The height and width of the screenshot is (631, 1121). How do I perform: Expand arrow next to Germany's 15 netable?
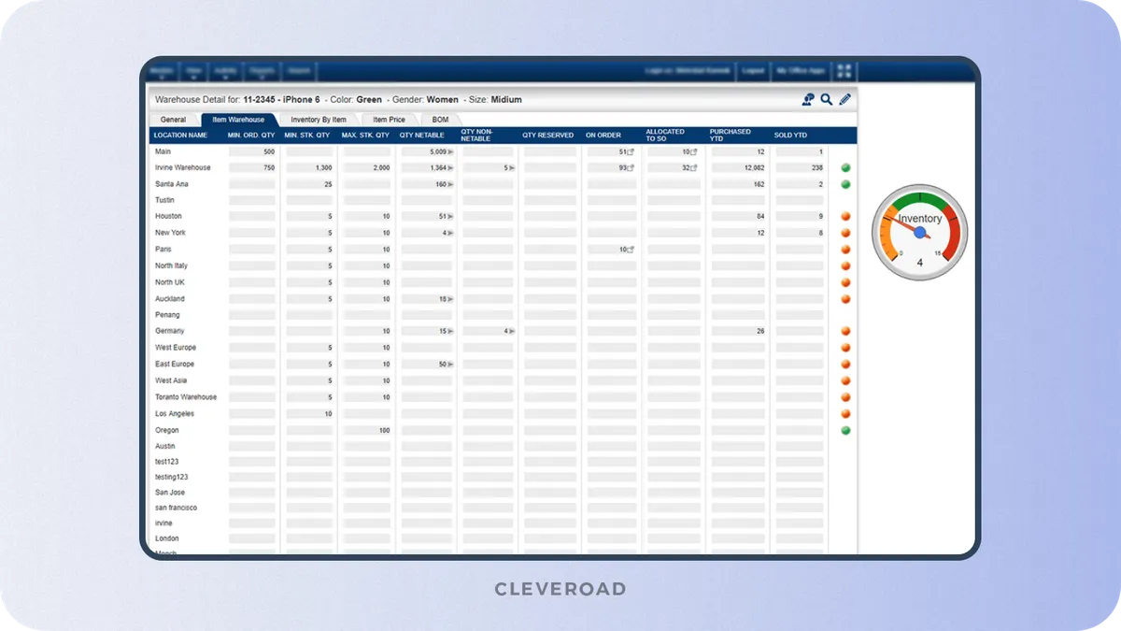click(451, 331)
